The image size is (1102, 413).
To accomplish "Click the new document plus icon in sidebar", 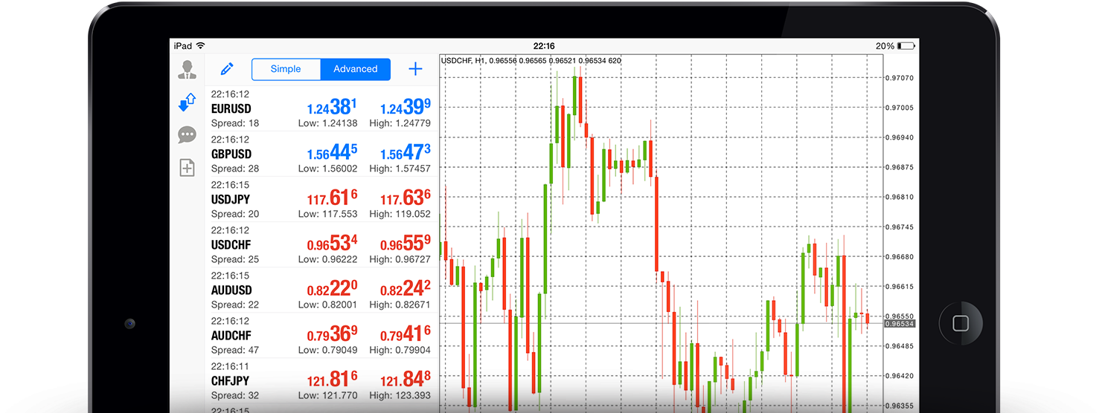I will [x=187, y=168].
